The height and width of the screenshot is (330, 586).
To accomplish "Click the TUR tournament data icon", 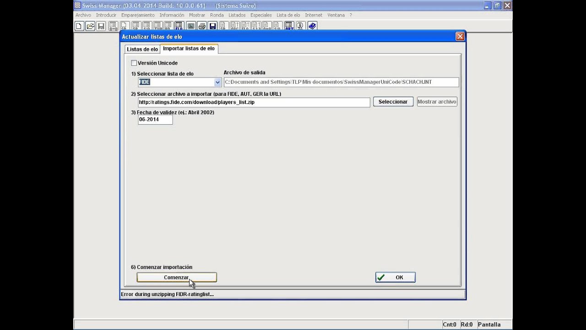I will coord(157,26).
